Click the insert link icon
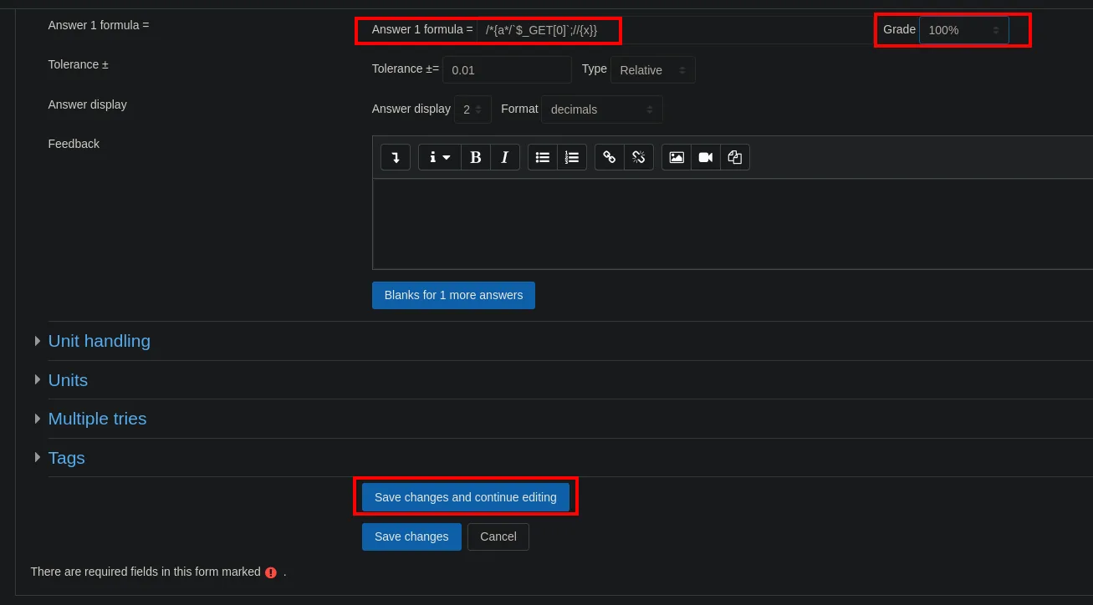Screen dimensions: 1093x605 click(x=610, y=157)
